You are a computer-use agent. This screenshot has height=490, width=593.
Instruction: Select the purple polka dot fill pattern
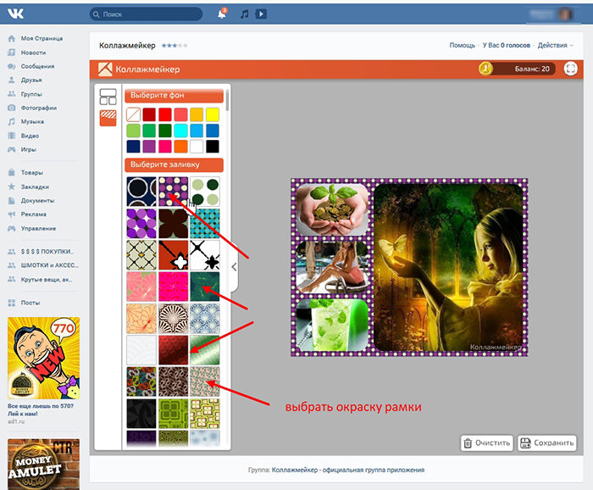coord(173,192)
